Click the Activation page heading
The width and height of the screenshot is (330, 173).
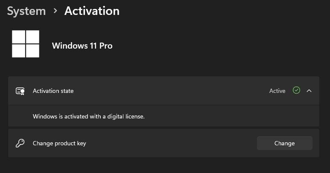point(92,11)
